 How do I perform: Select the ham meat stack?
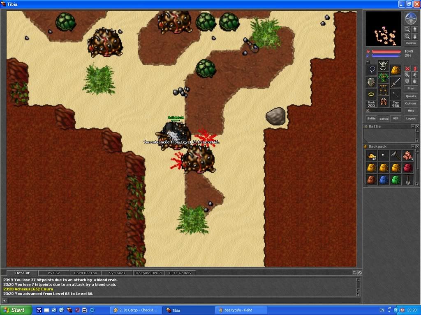pyautogui.click(x=408, y=156)
